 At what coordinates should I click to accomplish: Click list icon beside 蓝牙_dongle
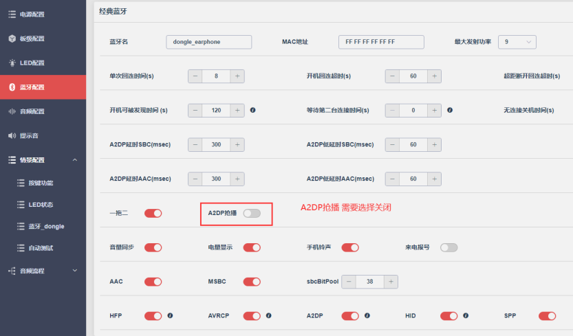click(21, 227)
